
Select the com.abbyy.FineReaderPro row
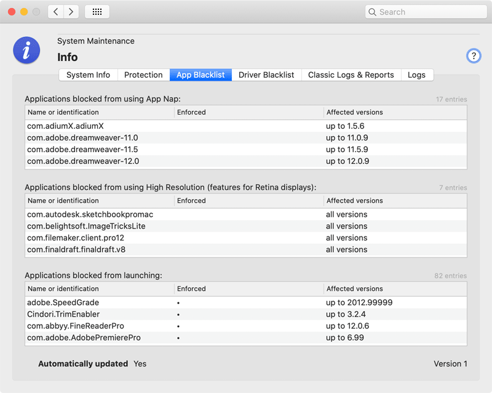coord(246,326)
